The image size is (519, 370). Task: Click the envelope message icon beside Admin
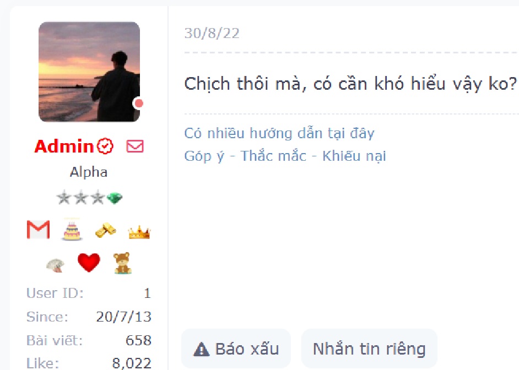(135, 146)
